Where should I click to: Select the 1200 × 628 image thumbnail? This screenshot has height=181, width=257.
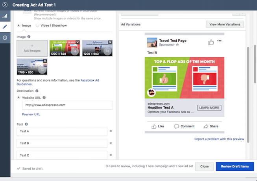(65, 48)
